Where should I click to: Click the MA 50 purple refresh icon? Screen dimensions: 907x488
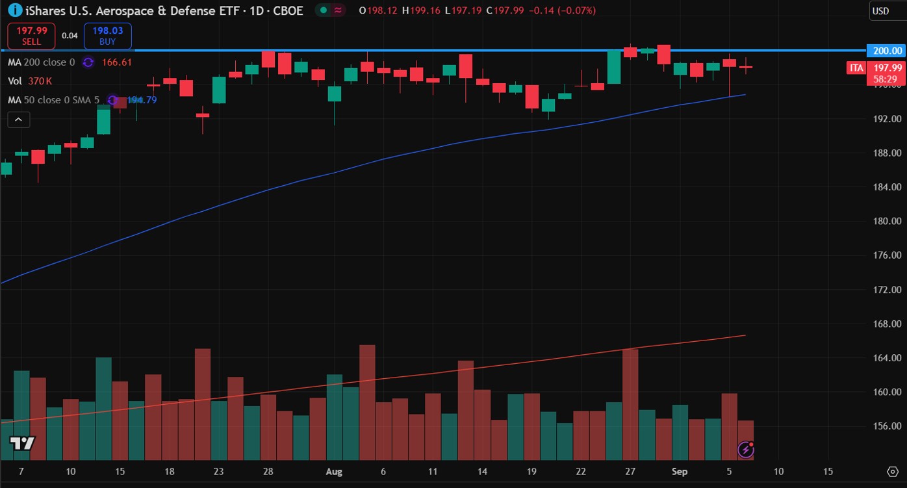pyautogui.click(x=113, y=100)
